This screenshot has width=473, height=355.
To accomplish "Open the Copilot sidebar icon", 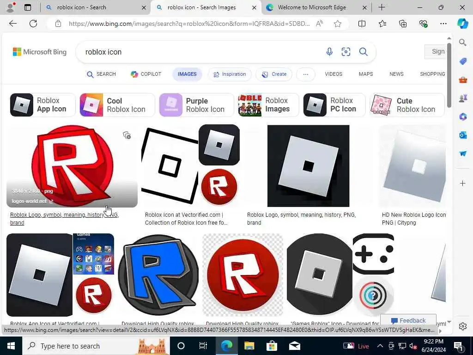I will (x=462, y=24).
